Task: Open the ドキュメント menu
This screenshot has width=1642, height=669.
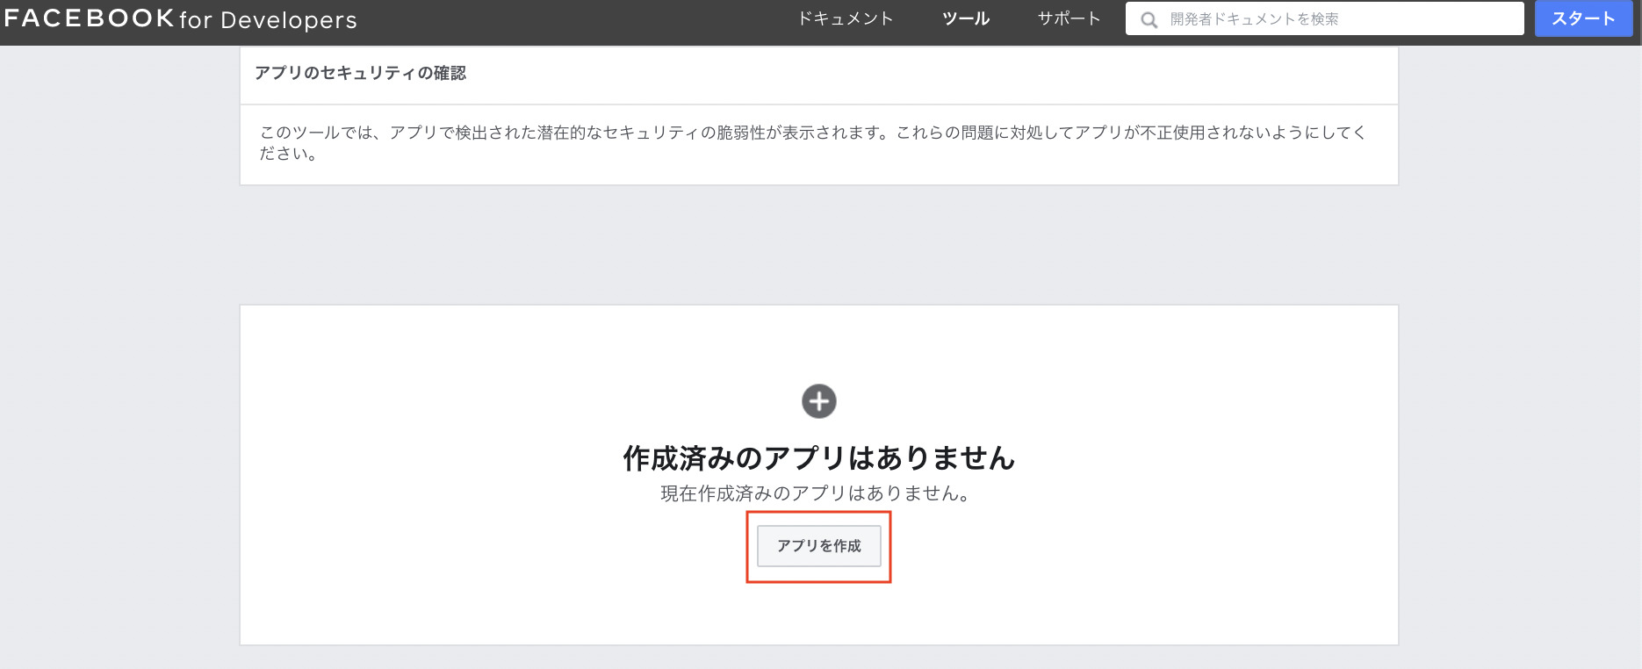Action: (845, 18)
